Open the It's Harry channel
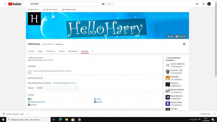 point(174,109)
